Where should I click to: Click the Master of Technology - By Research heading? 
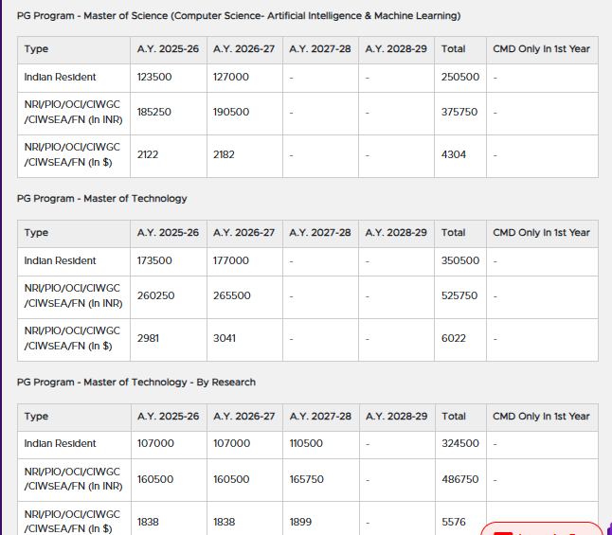click(x=136, y=383)
